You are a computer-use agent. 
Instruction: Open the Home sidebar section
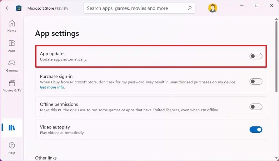point(12,26)
